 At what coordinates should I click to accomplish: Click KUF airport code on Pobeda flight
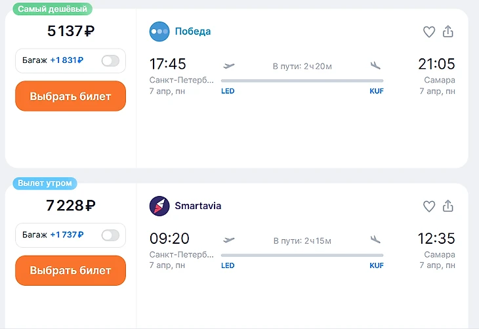click(x=376, y=92)
